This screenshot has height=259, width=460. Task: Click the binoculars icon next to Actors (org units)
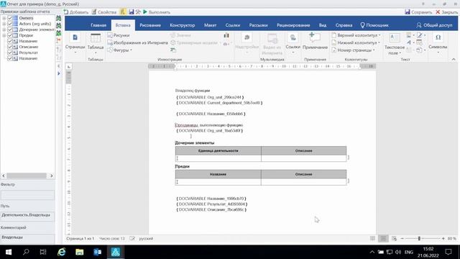59,26
